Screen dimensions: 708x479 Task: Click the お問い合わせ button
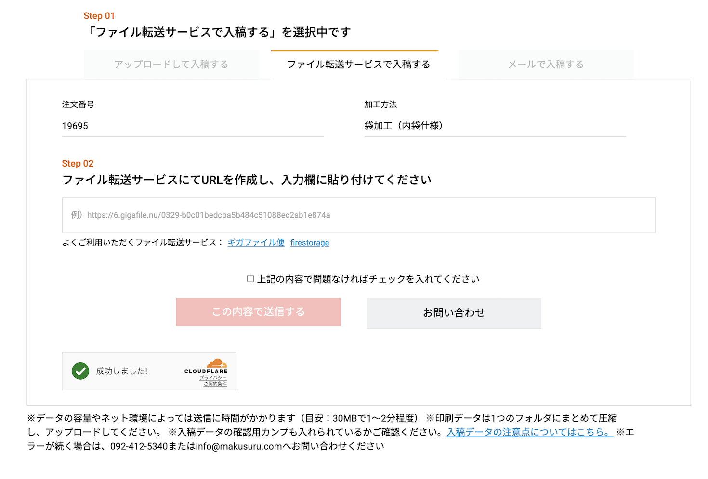point(454,313)
